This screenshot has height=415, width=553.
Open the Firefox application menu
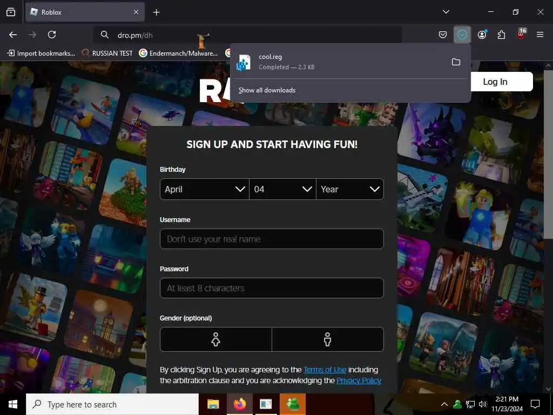(x=540, y=35)
